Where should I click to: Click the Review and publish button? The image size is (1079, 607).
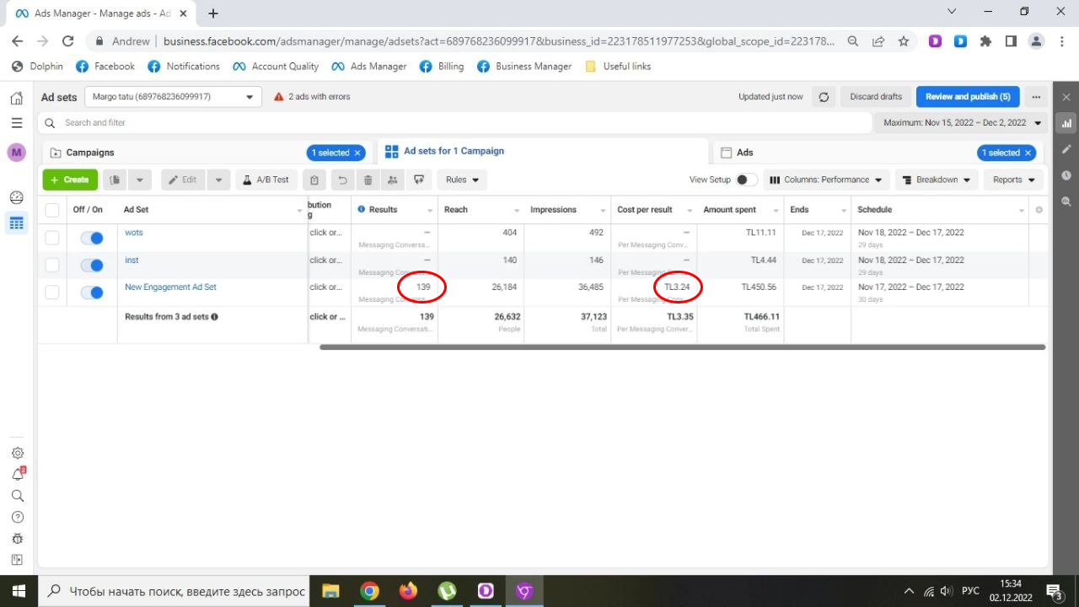[x=968, y=97]
